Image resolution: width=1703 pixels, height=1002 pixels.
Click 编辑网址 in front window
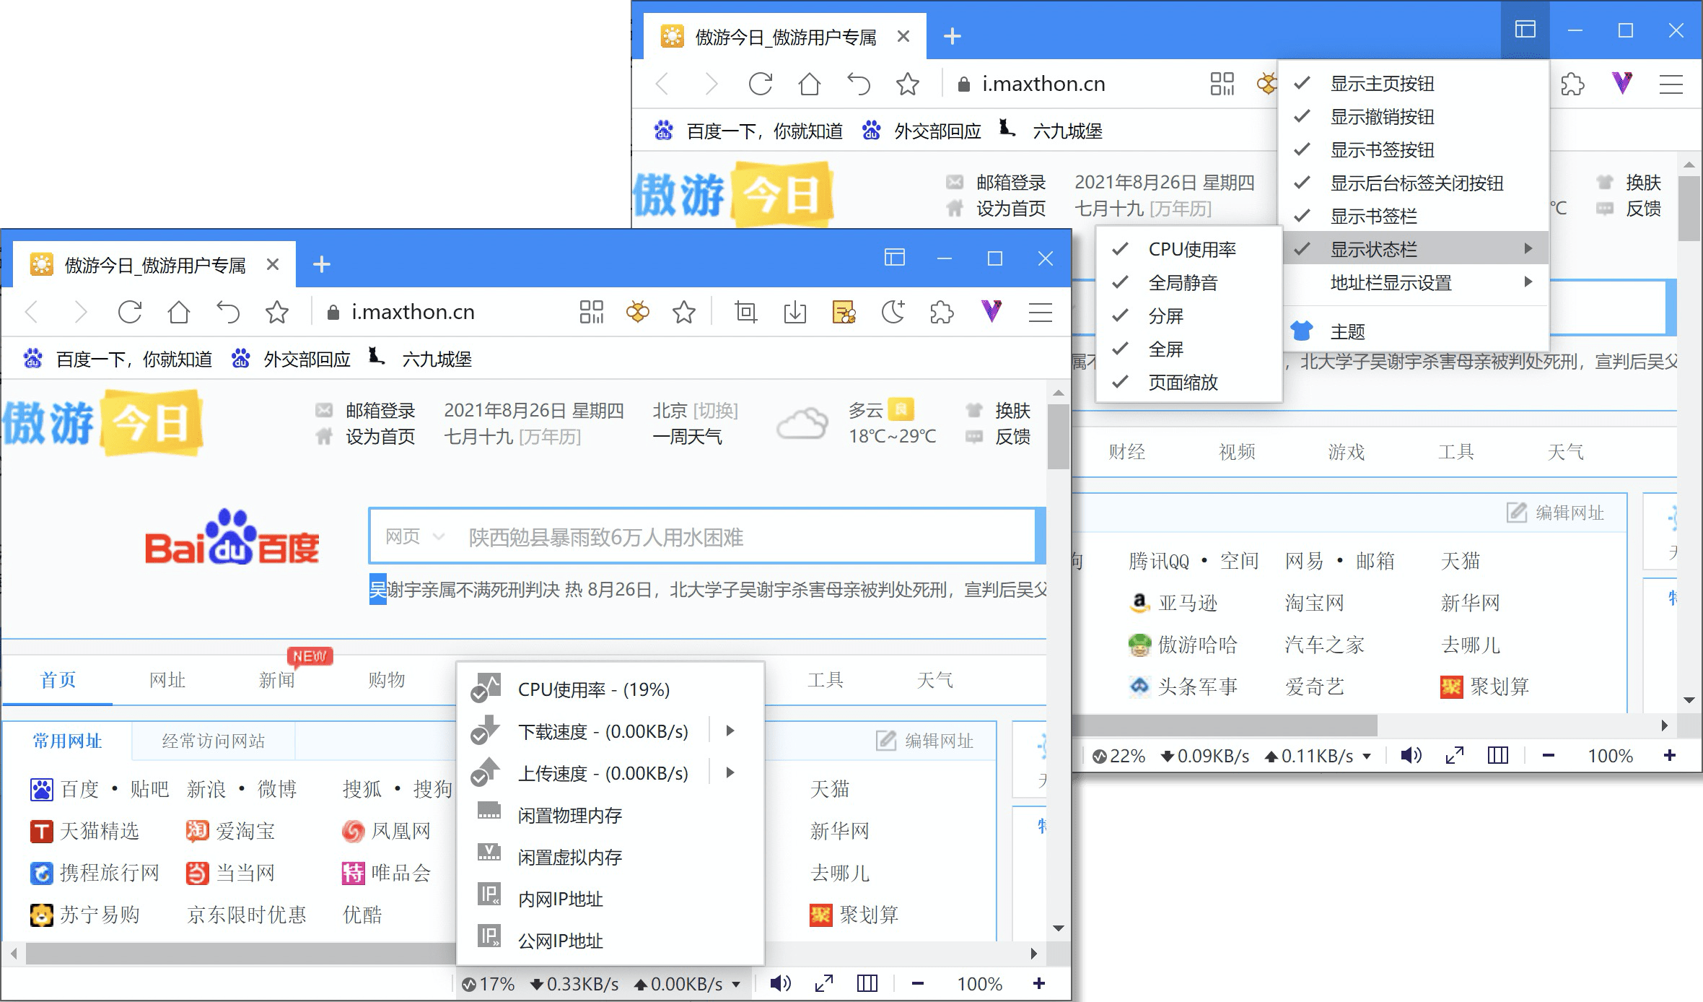[925, 741]
